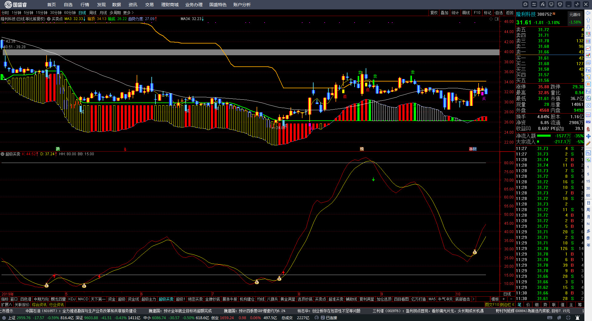The width and height of the screenshot is (592, 321).
Task: Click the 画线 drawing button
Action: pyautogui.click(x=466, y=13)
